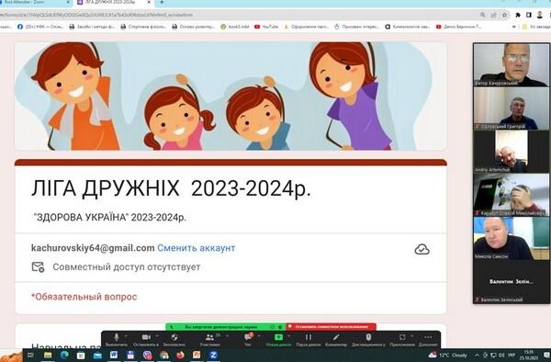This screenshot has width=551, height=362.
Task: Switch to the first Zoom browser tab
Action: [35, 2]
